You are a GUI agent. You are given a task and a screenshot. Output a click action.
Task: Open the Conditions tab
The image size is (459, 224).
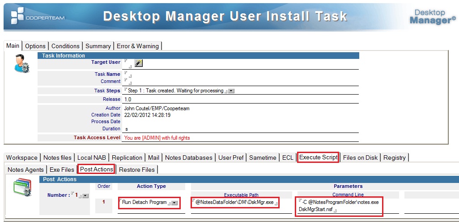click(65, 46)
